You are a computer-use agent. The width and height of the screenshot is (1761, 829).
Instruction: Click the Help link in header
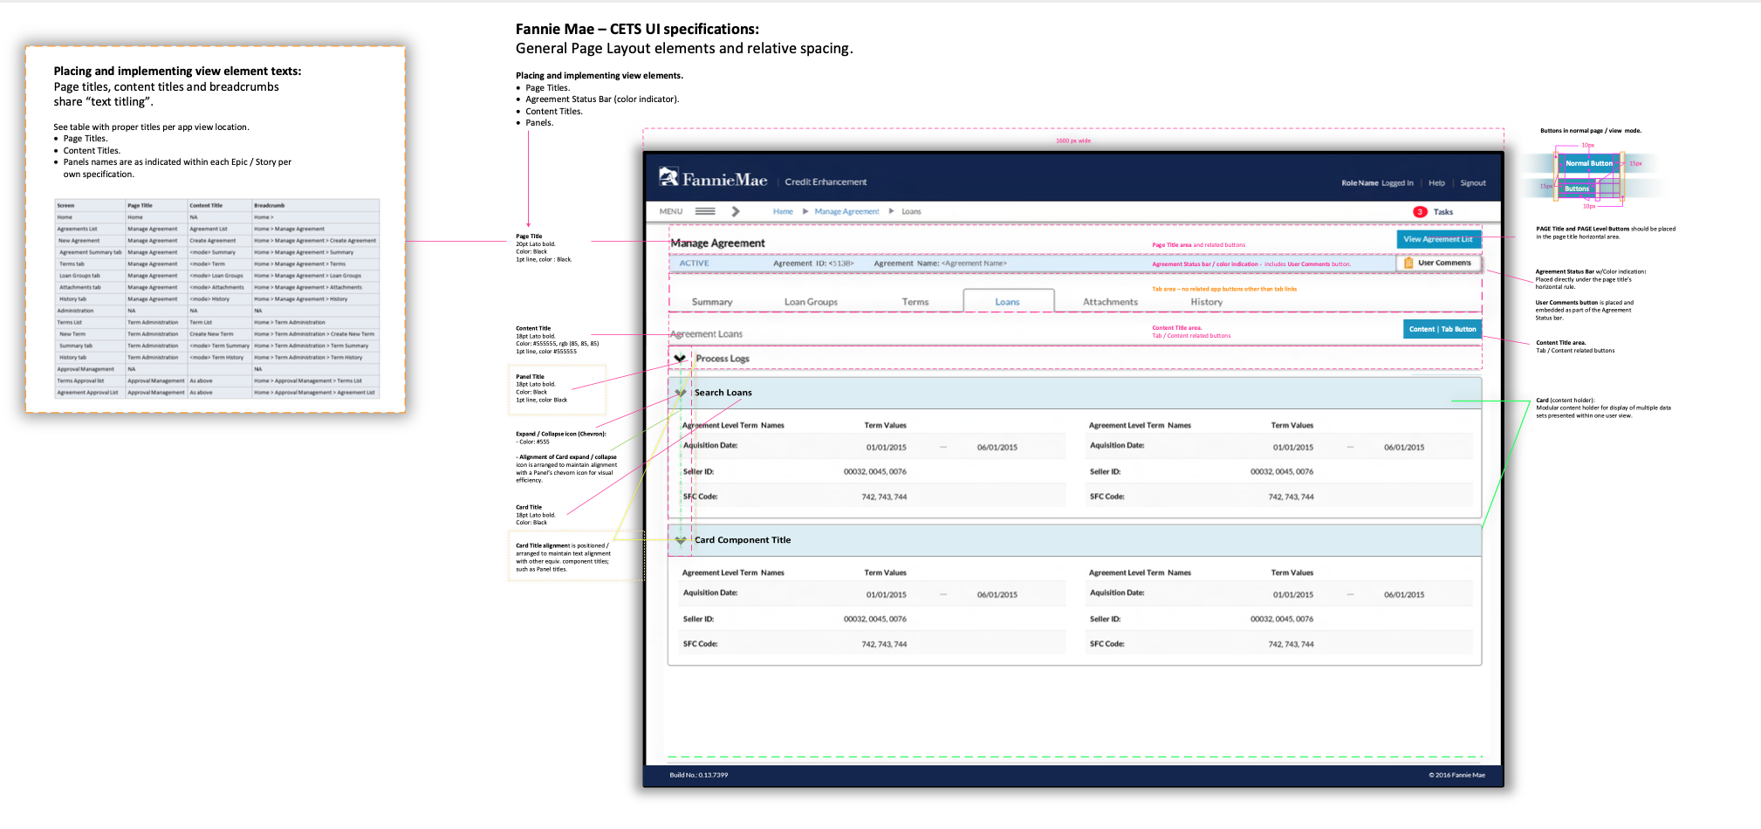pos(1436,183)
